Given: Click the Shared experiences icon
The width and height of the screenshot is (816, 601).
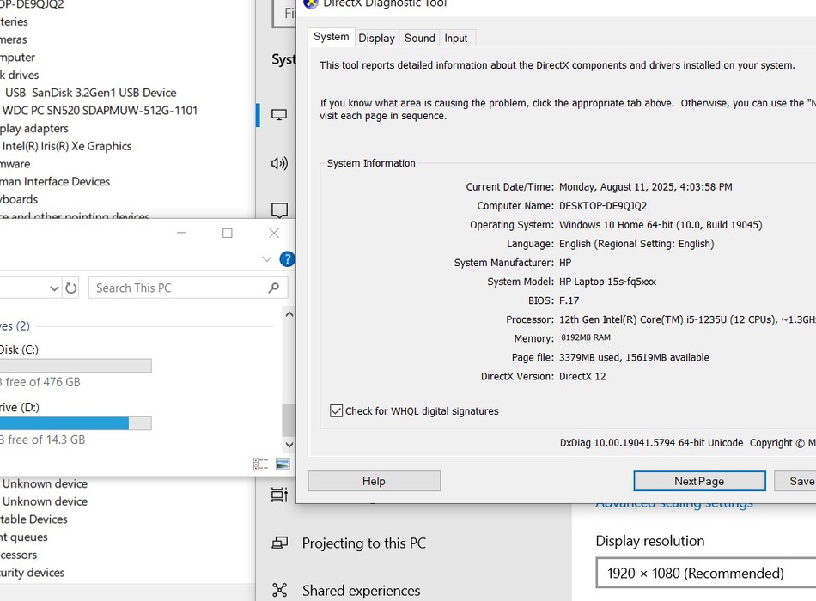Looking at the screenshot, I should 279,590.
